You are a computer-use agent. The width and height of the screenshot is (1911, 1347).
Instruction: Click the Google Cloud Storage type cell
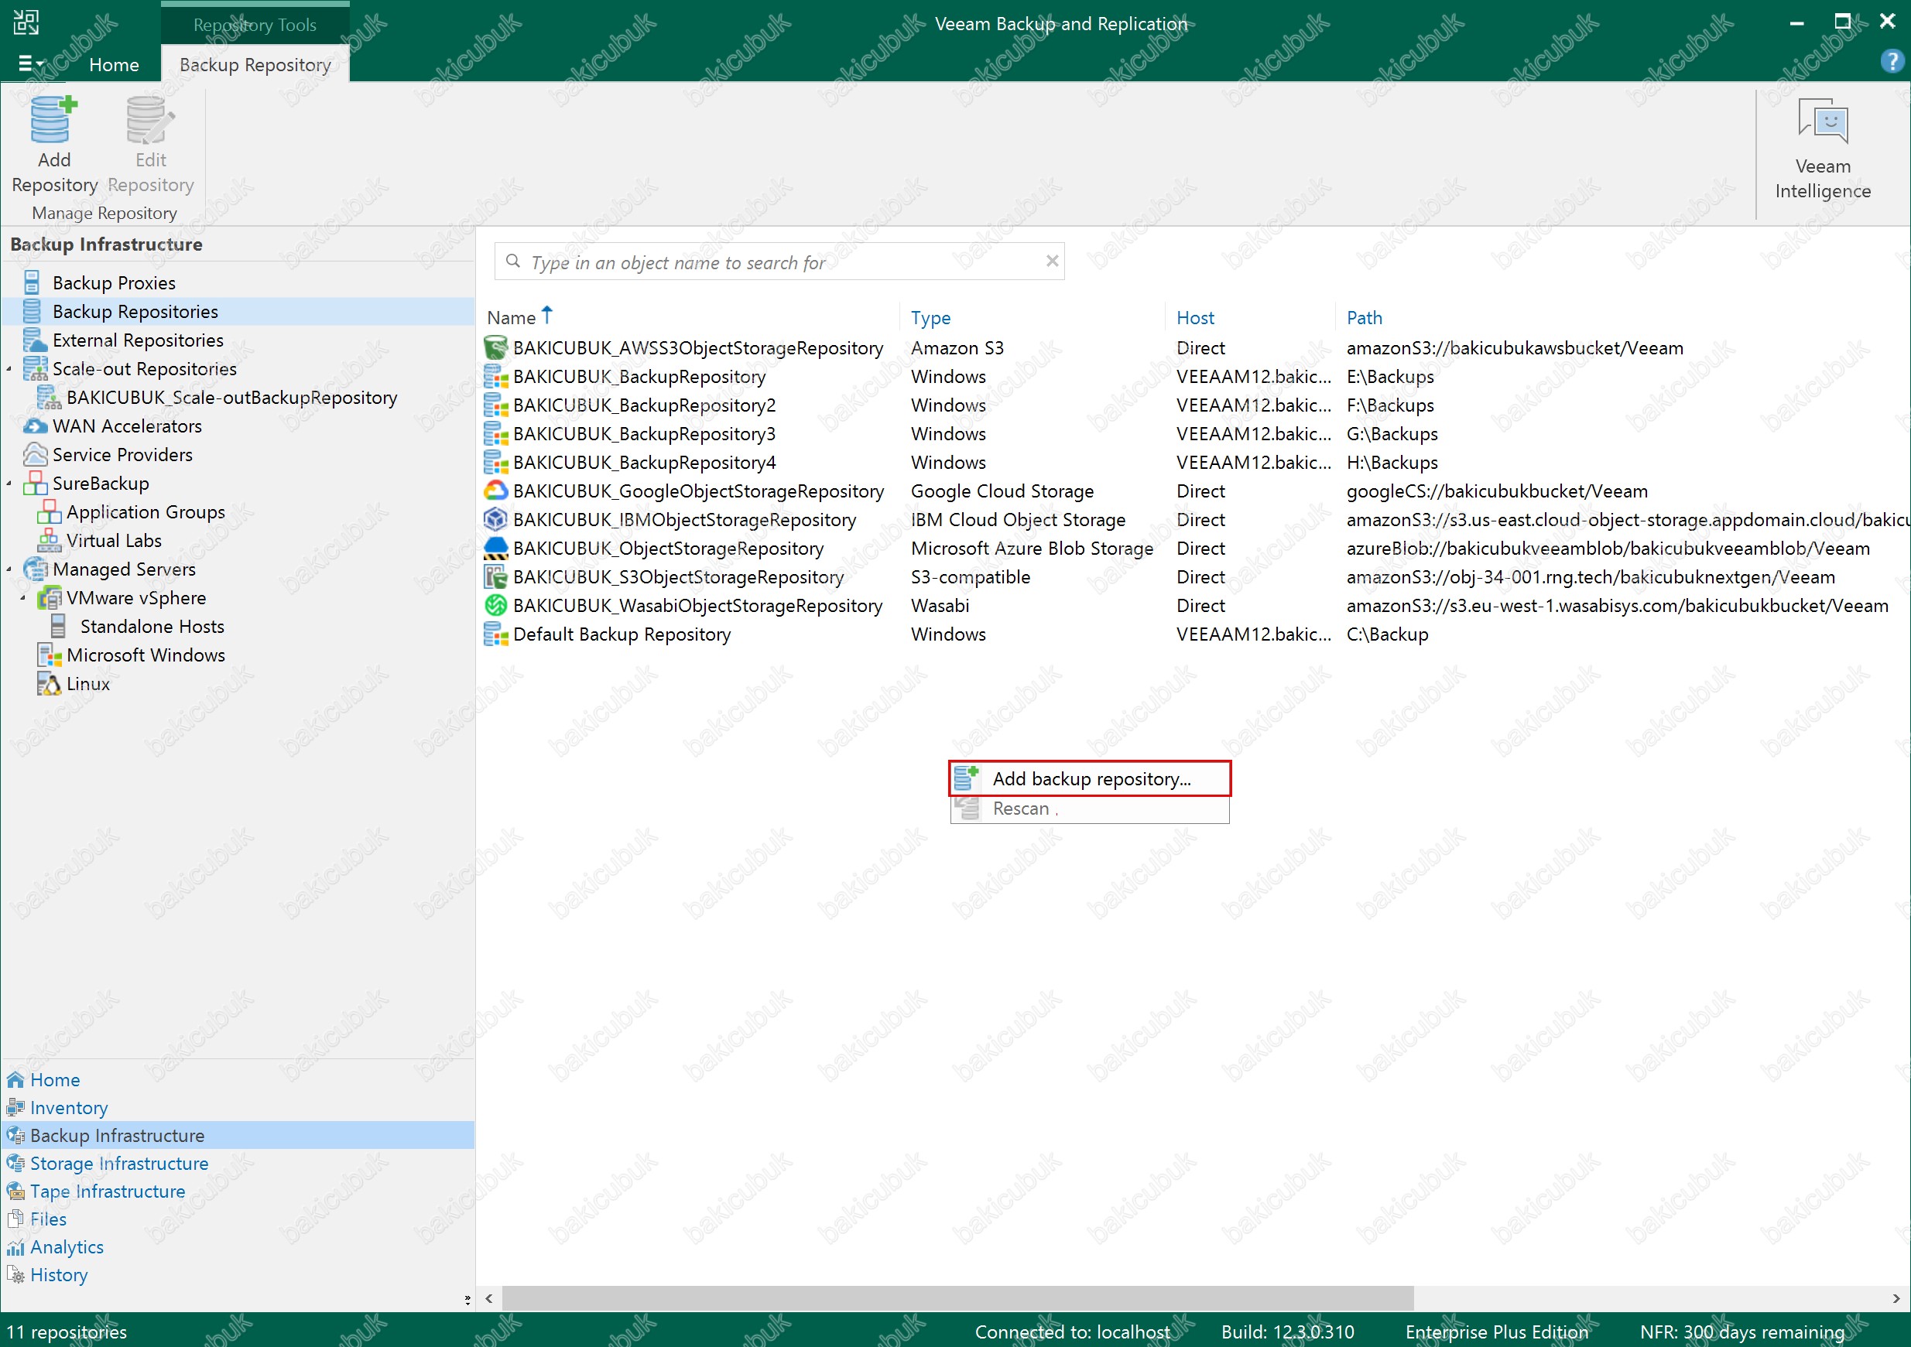coord(1002,491)
